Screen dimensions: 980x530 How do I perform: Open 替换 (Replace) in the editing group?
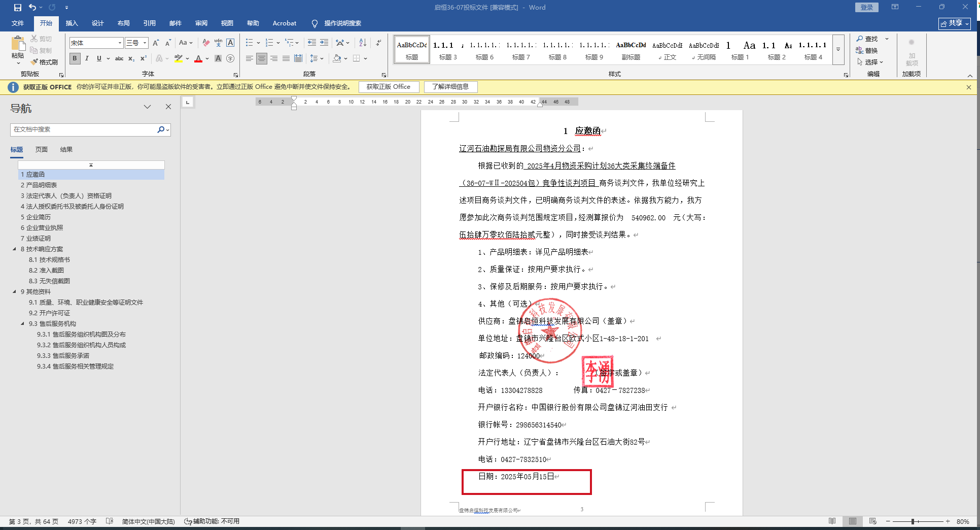click(x=867, y=50)
